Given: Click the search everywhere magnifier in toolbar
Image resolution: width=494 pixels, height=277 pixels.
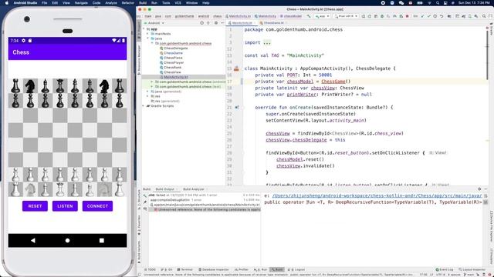Looking at the screenshot, I should [484, 16].
